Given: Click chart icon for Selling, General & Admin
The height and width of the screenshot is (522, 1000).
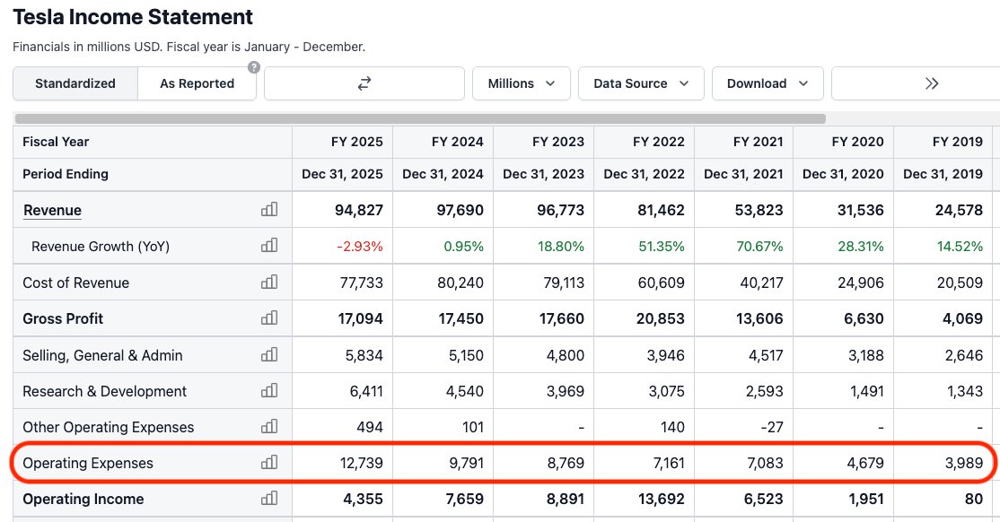Looking at the screenshot, I should coord(268,355).
